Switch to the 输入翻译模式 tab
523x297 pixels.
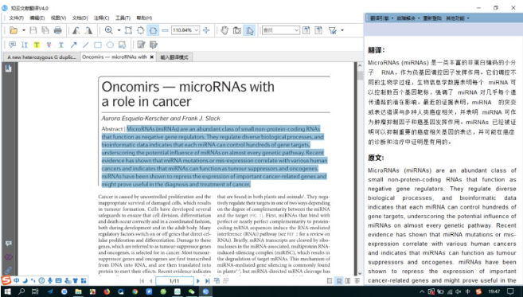click(x=174, y=57)
